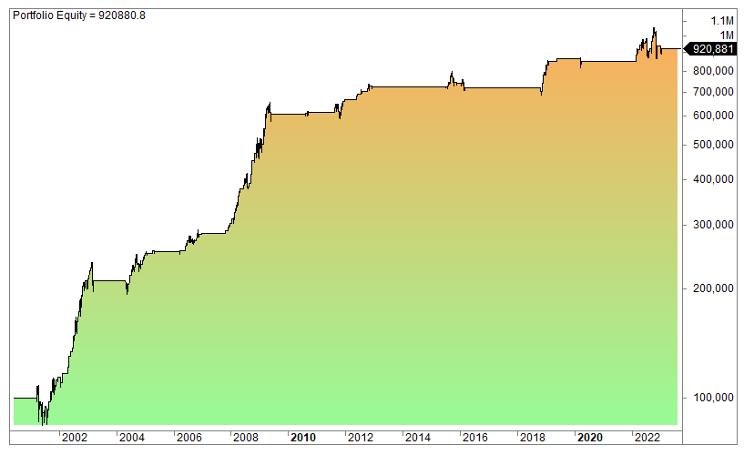
Task: Click the bold 2020 year marker
Action: 590,438
